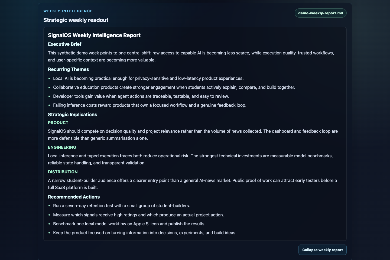Click the executive brief summary paragraph
This screenshot has width=390, height=260.
tap(191, 56)
